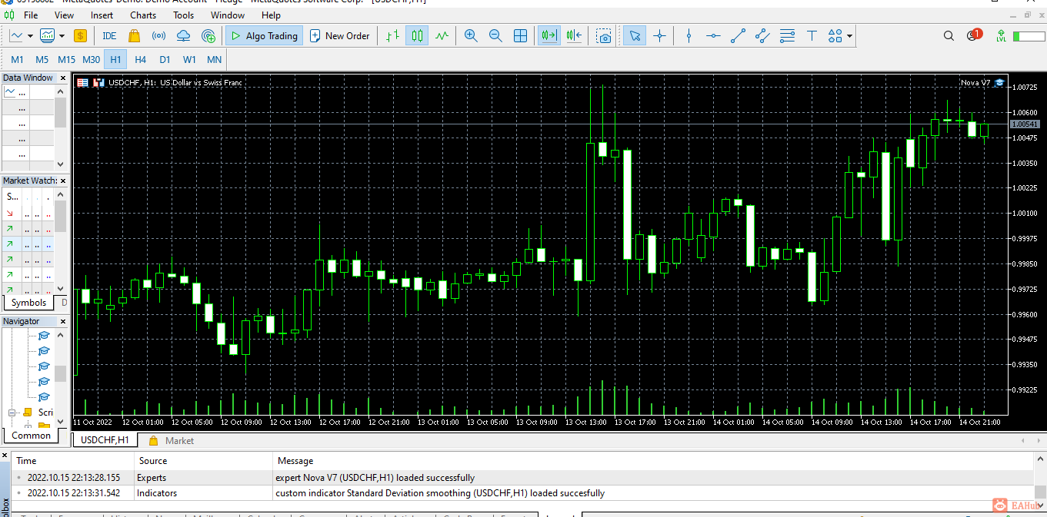The height and width of the screenshot is (517, 1047).
Task: Open the Market shopping bag icon
Action: [134, 35]
